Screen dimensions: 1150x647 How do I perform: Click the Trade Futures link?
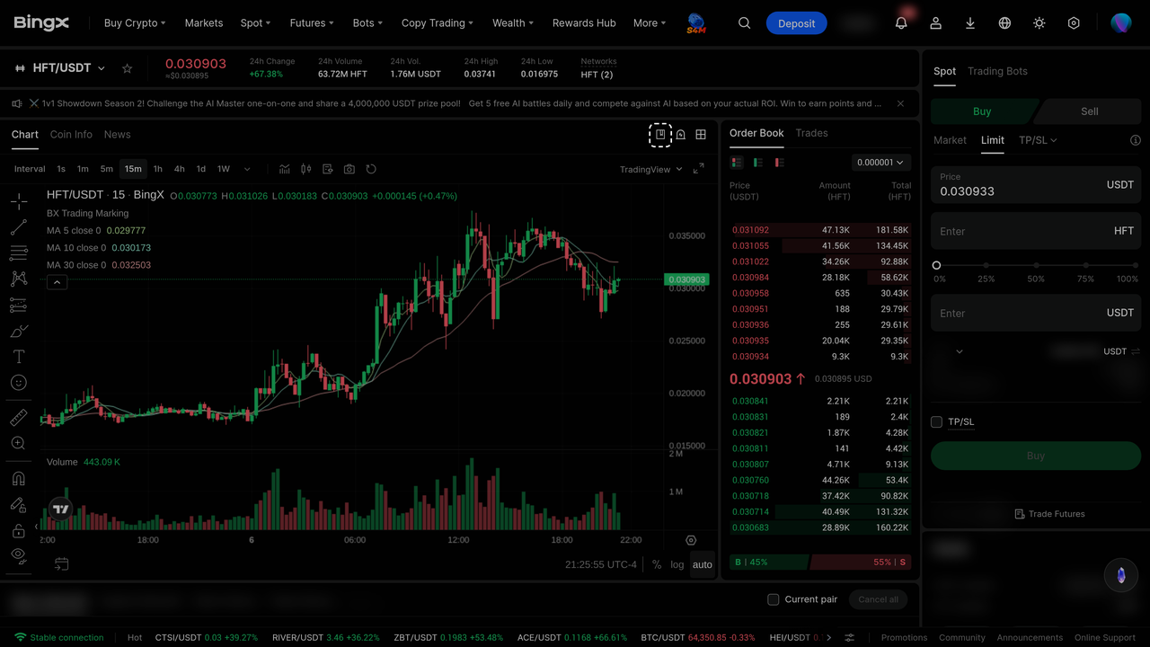[x=1049, y=514]
